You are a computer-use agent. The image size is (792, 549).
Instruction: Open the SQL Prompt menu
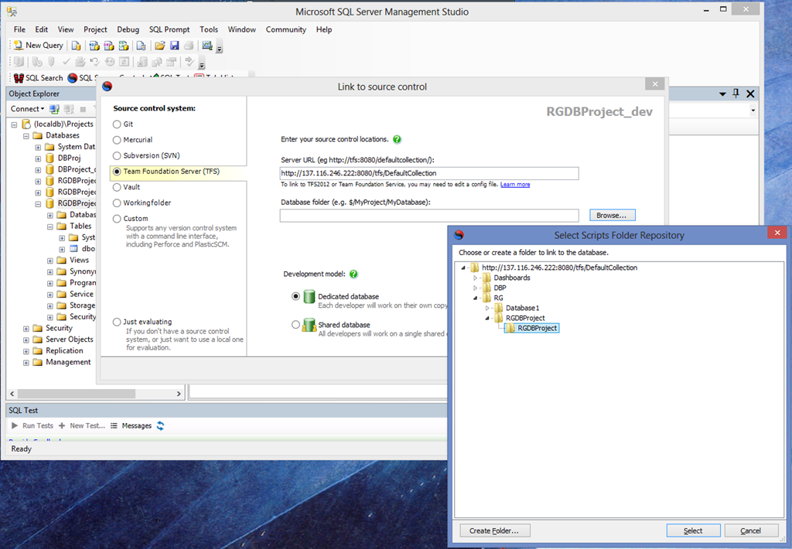(x=169, y=29)
